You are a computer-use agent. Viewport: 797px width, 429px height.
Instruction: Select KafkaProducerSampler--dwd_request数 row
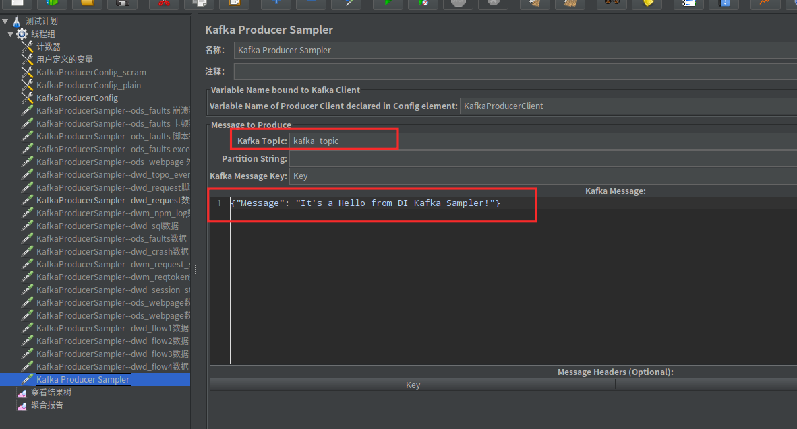click(x=113, y=201)
